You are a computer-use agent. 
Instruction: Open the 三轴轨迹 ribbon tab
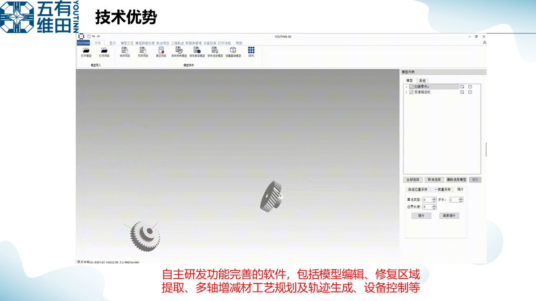tap(178, 43)
